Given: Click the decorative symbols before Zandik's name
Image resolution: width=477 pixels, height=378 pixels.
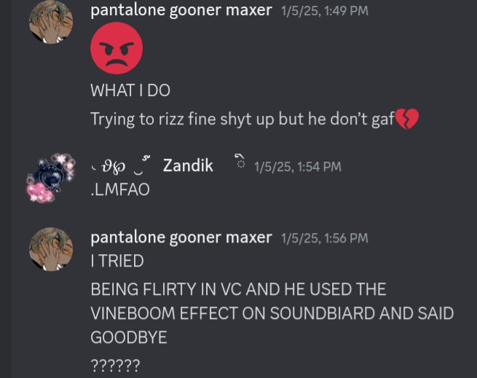Looking at the screenshot, I should pyautogui.click(x=121, y=166).
